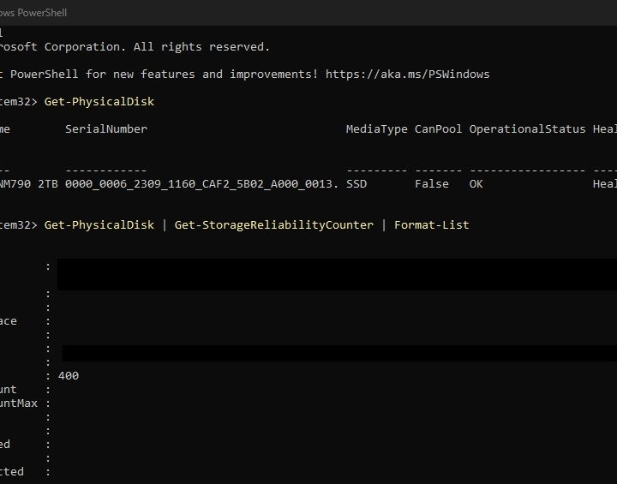Click the 2TB disk size text
617x484 pixels.
[48, 184]
